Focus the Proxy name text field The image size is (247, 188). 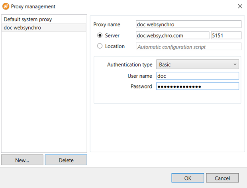point(188,24)
